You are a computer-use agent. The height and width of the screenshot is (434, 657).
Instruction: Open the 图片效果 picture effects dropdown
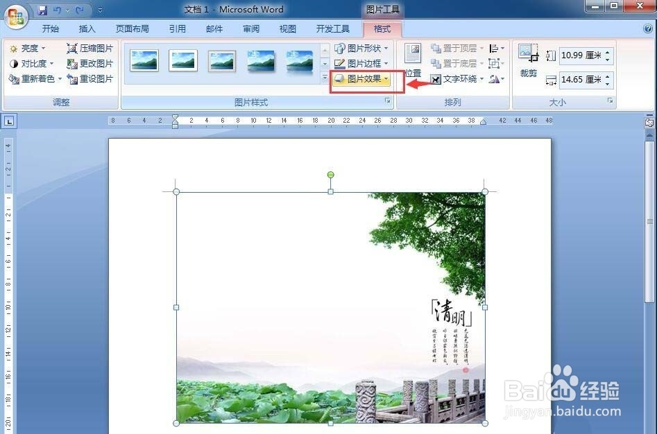coord(361,78)
